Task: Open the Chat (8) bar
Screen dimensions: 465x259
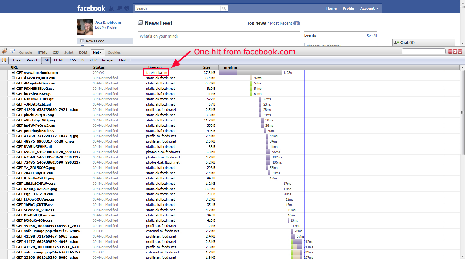Action: (x=424, y=43)
